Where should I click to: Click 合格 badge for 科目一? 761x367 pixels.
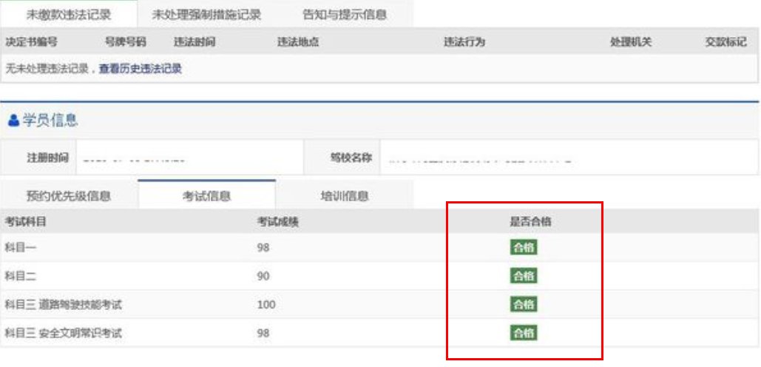coord(524,248)
